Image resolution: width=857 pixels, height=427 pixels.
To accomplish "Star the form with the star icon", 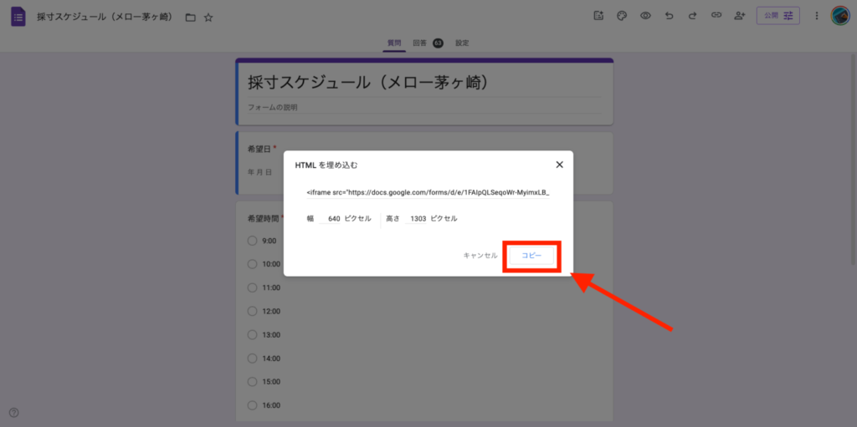I will coord(208,17).
